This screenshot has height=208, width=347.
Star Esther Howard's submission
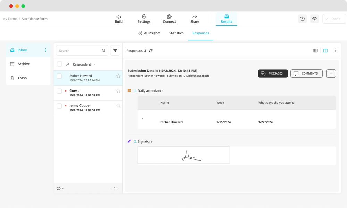click(118, 76)
